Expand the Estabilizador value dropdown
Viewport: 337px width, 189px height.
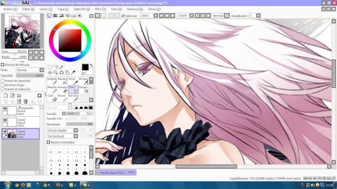pos(258,16)
